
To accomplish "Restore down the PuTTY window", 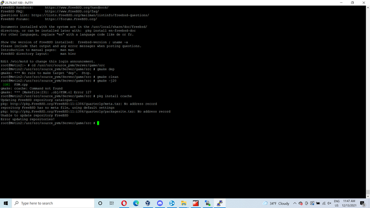I will (352, 2).
